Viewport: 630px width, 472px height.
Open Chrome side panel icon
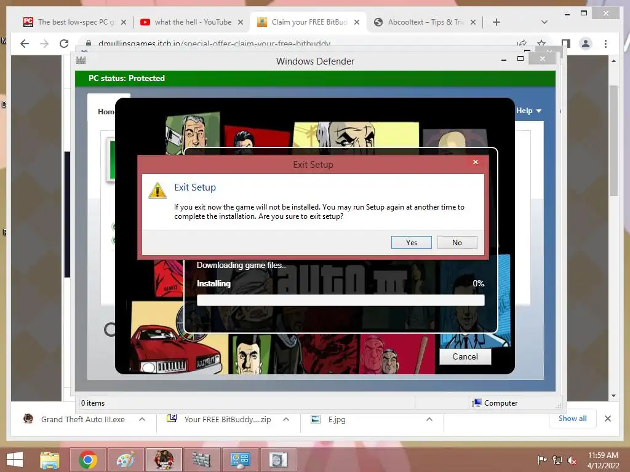(566, 44)
